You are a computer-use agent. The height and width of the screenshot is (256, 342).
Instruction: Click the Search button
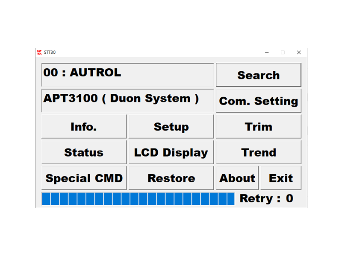(x=259, y=75)
